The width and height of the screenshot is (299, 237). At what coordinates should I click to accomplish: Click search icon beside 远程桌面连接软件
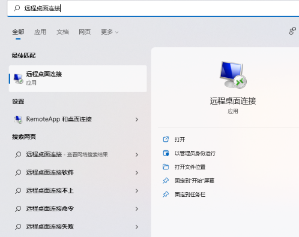(x=18, y=172)
